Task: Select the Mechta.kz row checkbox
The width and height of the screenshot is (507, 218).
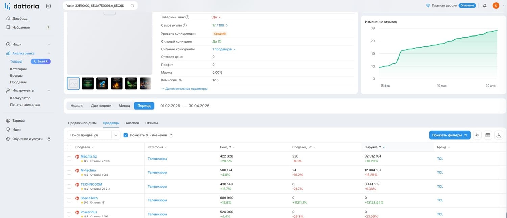Action: (x=69, y=159)
